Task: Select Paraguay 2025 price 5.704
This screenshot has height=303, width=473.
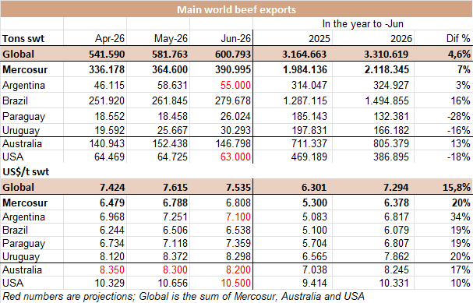Action: (315, 243)
